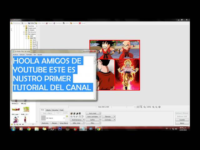This screenshot has height=150, width=200.
Task: Open Formato menu in Notepad
Action: coord(29,55)
